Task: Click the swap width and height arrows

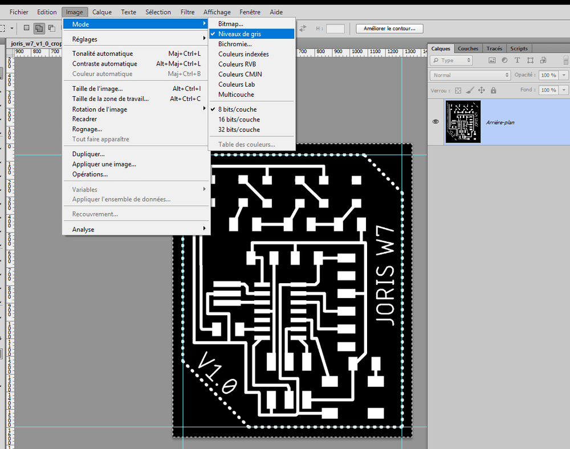Action: [303, 28]
